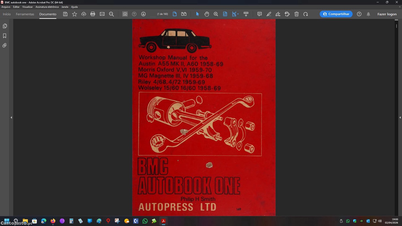The image size is (402, 226).
Task: Click the page number input field
Action: tap(153, 14)
